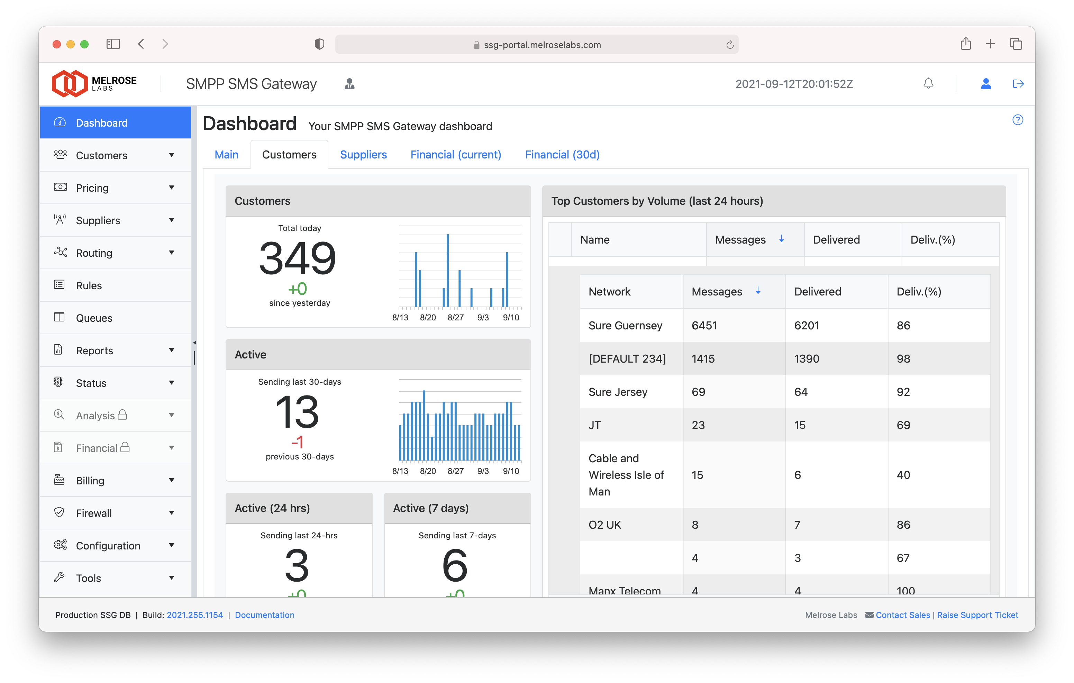
Task: Collapse the sidebar with the splitter arrow
Action: (194, 343)
